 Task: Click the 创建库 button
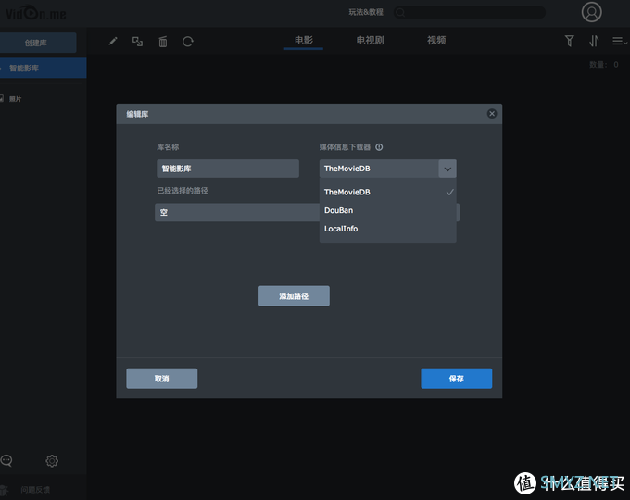point(37,43)
